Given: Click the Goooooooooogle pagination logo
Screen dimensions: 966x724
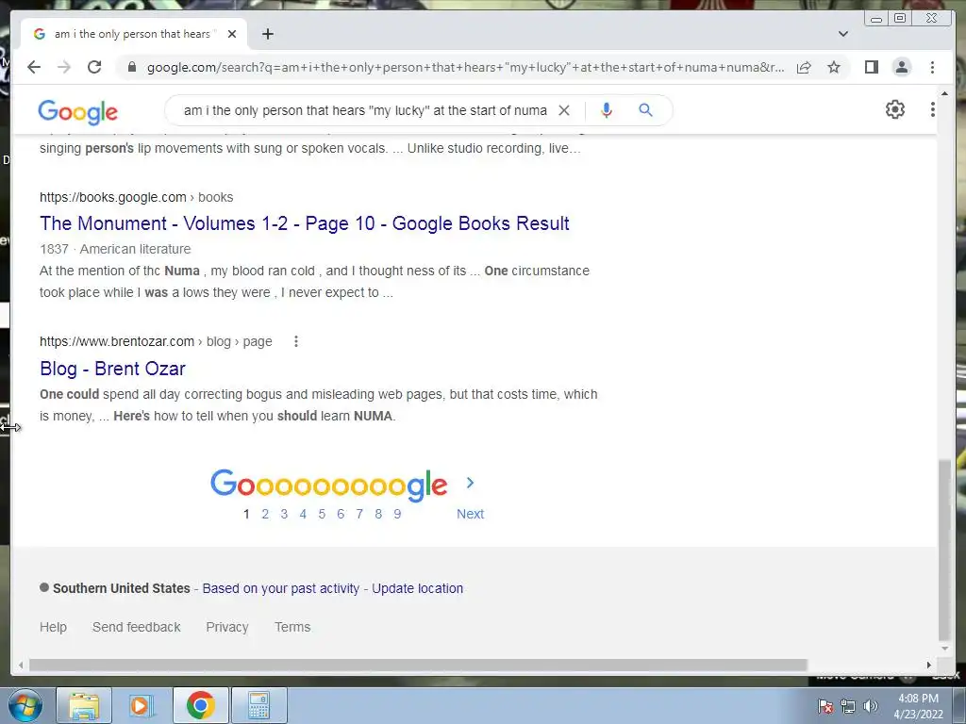Looking at the screenshot, I should pyautogui.click(x=328, y=485).
